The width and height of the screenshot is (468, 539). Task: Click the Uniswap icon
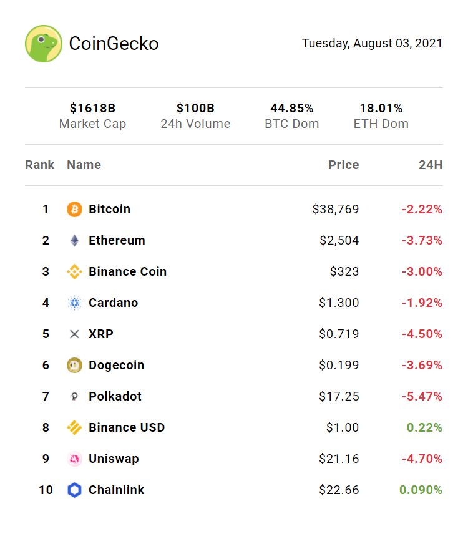pos(74,459)
